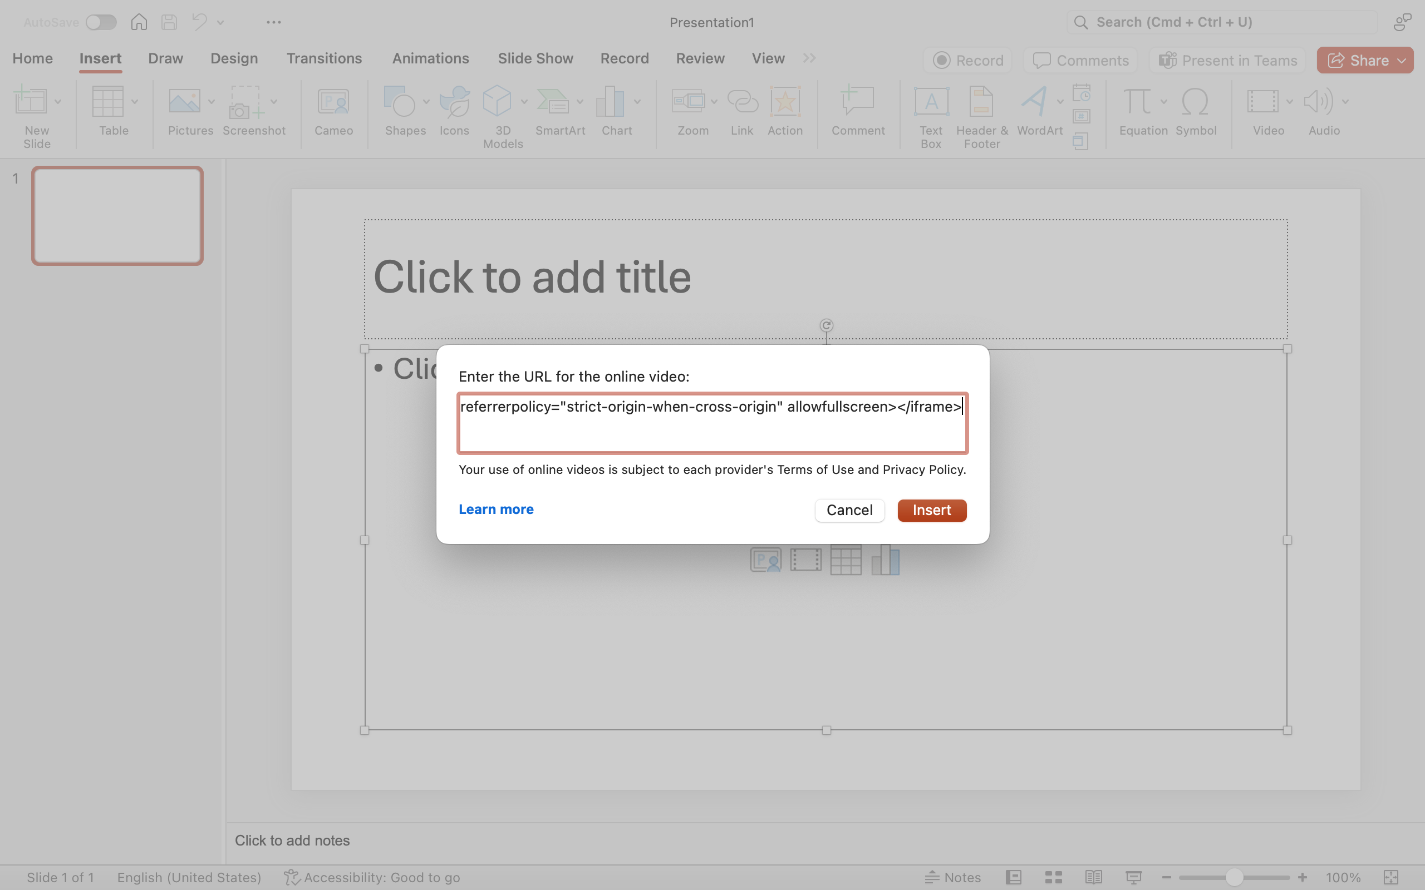
Task: Click the Table grid icon
Action: [108, 101]
